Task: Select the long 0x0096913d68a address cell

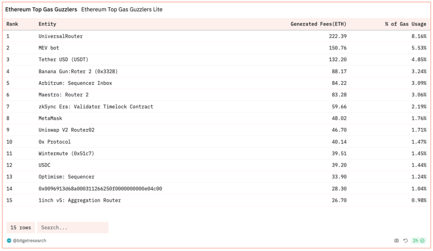Action: coord(100,189)
